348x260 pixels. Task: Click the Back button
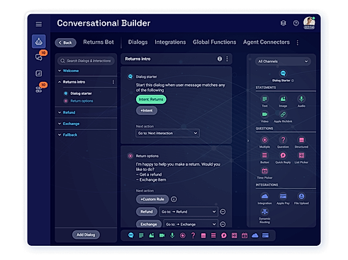[65, 42]
